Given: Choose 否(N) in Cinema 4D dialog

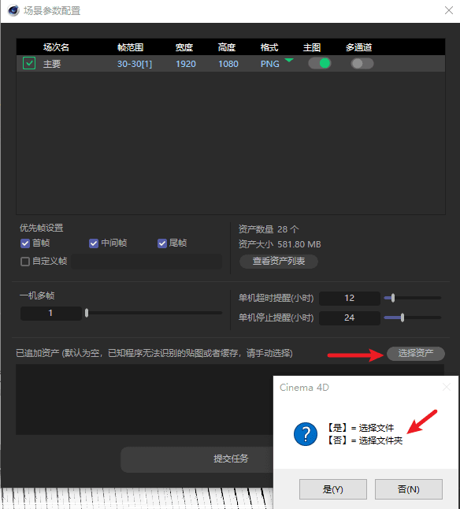Looking at the screenshot, I should 409,489.
